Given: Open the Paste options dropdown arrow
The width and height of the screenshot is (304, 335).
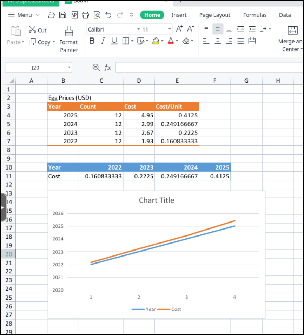Looking at the screenshot, I should coord(23,42).
